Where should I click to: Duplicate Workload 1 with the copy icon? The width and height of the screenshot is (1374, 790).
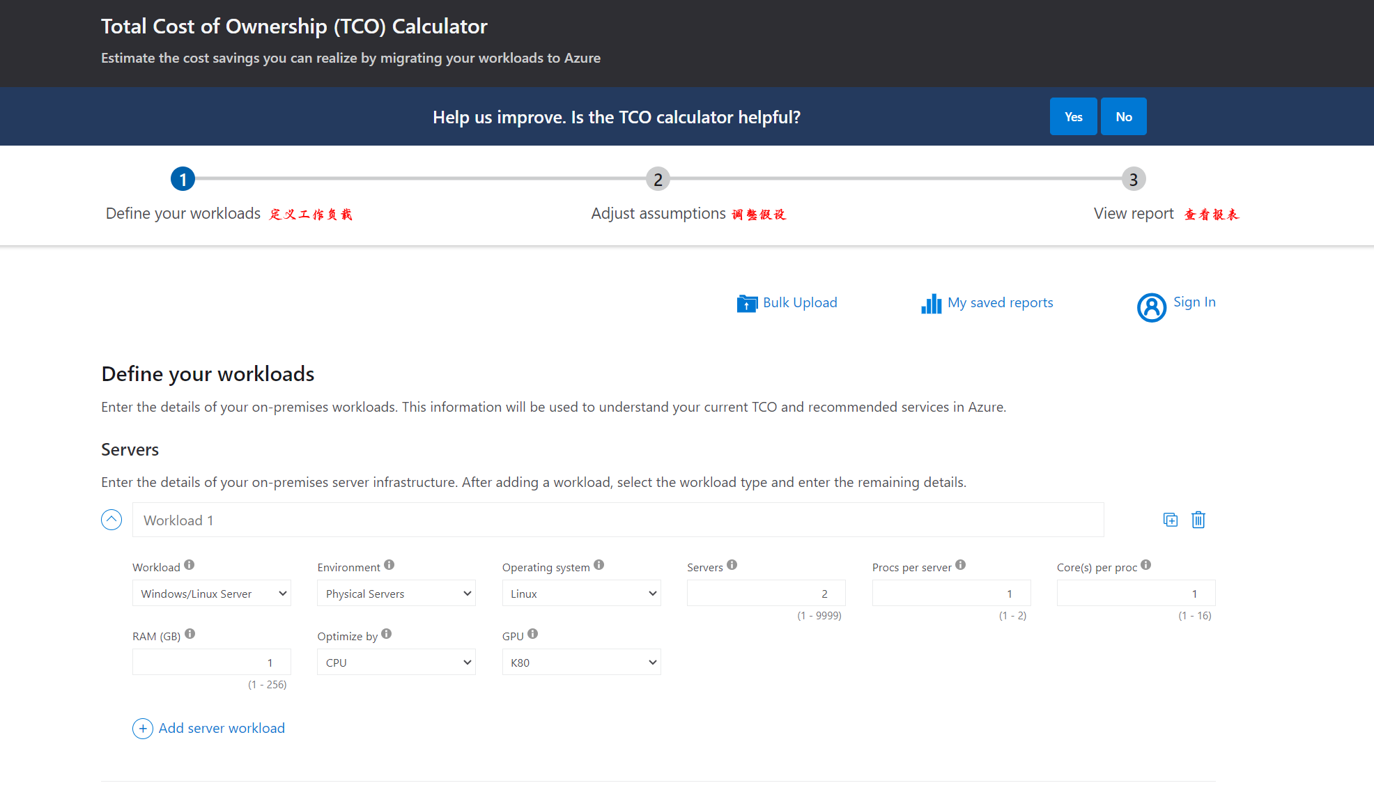pos(1170,520)
